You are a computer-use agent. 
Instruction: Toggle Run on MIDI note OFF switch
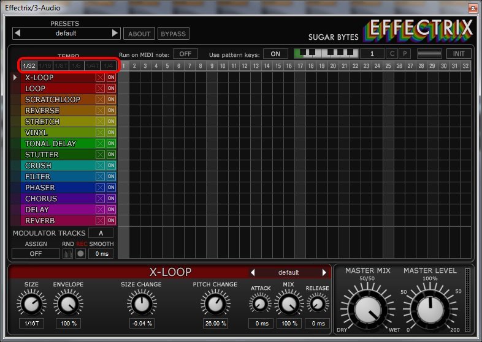[185, 54]
